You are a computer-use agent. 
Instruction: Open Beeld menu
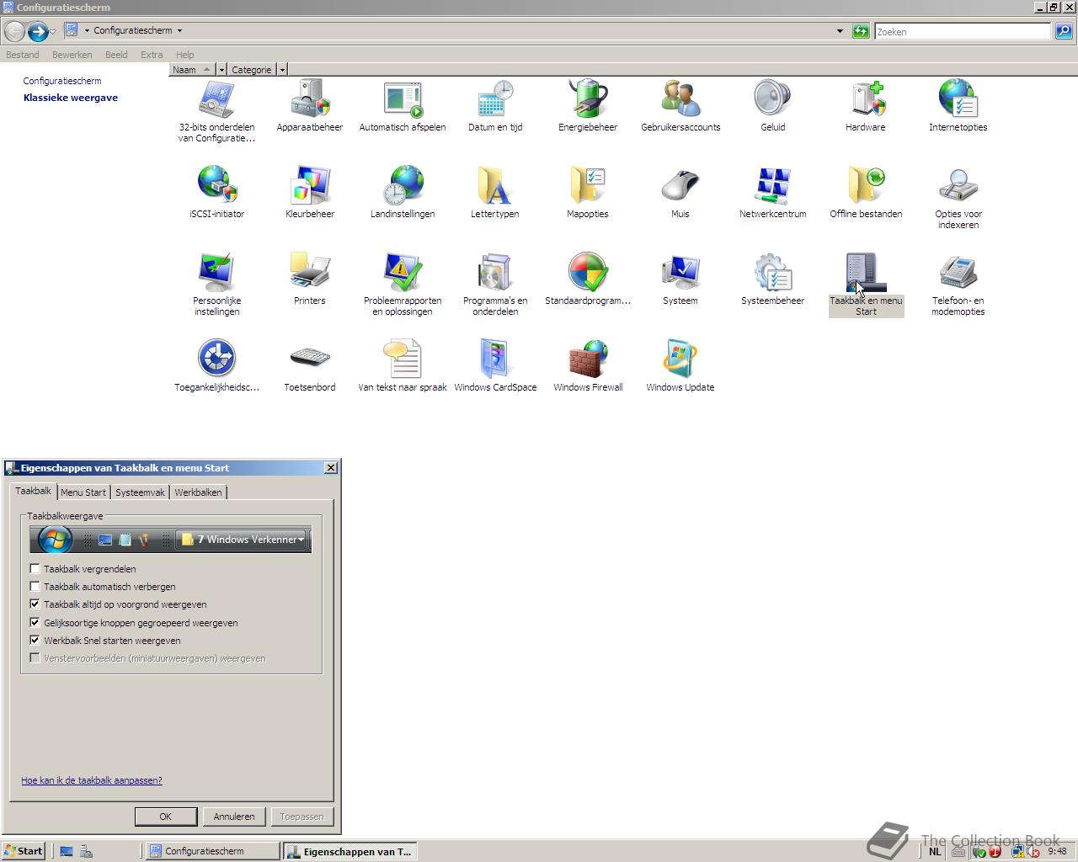pos(116,55)
